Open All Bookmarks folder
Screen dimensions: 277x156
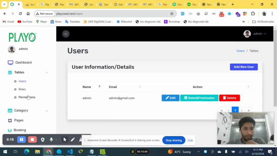(x=263, y=22)
